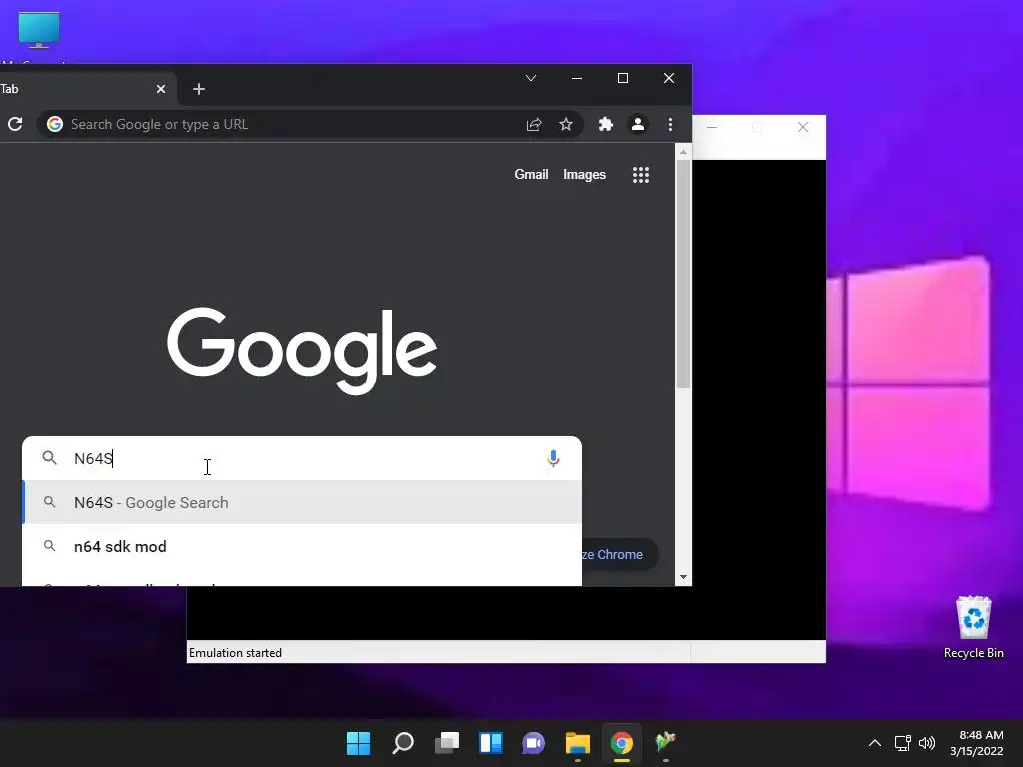Close the emulator window behind Chrome

[803, 127]
